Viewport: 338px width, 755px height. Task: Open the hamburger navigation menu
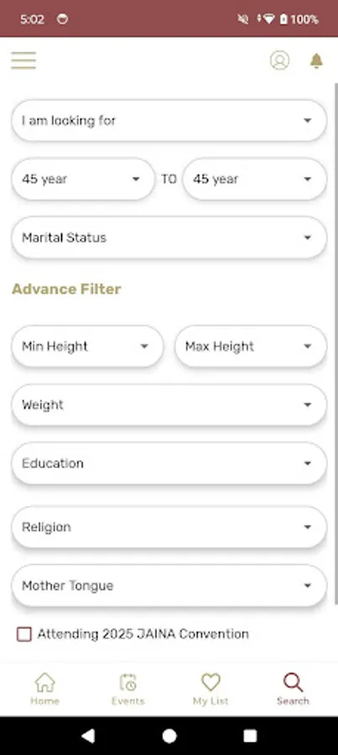23,60
